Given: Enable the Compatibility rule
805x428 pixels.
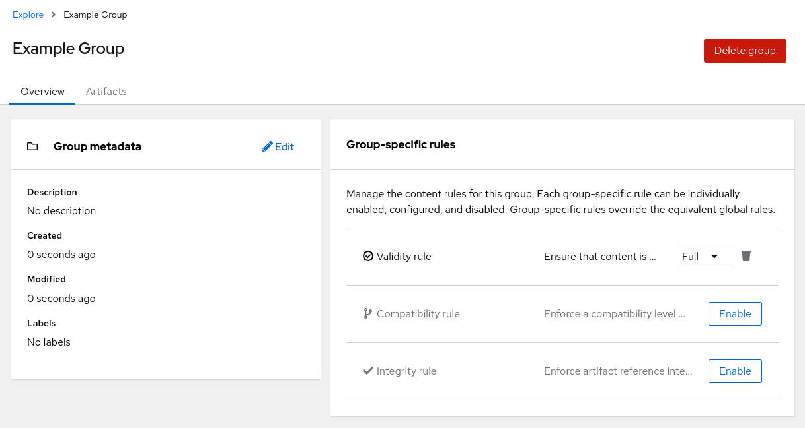Looking at the screenshot, I should [x=735, y=313].
